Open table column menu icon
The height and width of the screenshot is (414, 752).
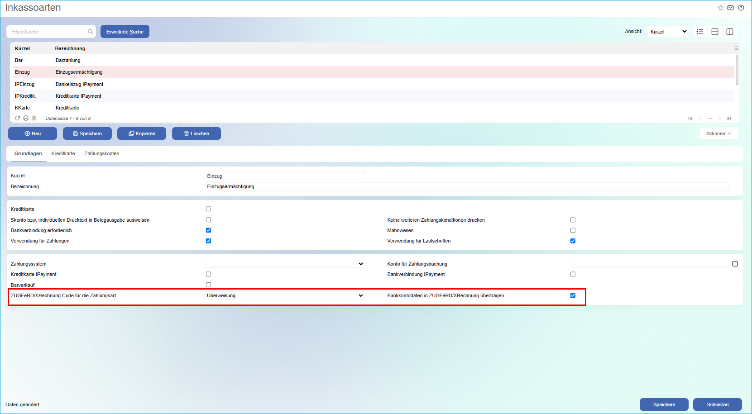point(736,48)
